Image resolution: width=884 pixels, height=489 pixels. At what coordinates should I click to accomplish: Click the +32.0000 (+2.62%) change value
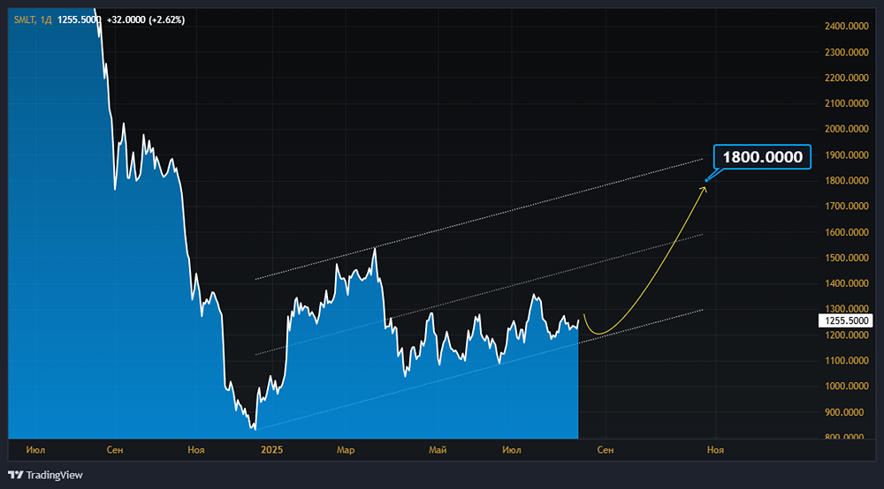click(x=146, y=19)
